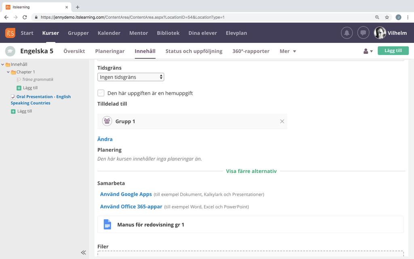
Task: Go back with browser back arrow
Action: click(6, 17)
